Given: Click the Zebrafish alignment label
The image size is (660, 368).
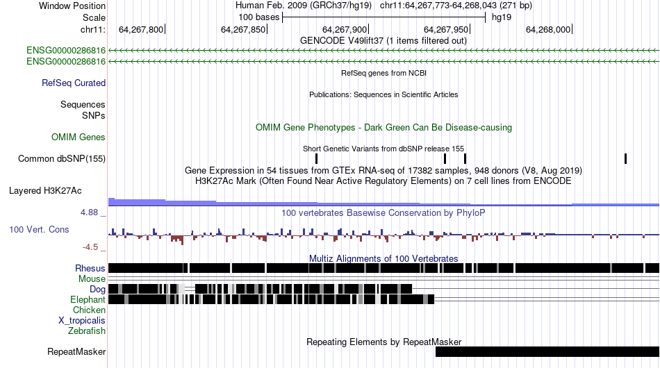Looking at the screenshot, I should [x=87, y=331].
